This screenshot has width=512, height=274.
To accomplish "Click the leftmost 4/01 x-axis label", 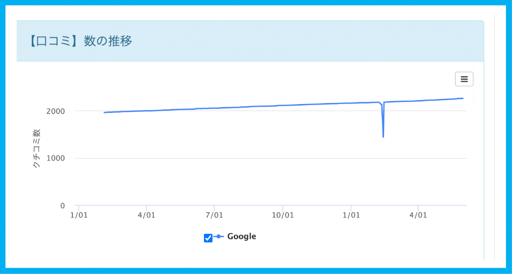I will (x=146, y=216).
